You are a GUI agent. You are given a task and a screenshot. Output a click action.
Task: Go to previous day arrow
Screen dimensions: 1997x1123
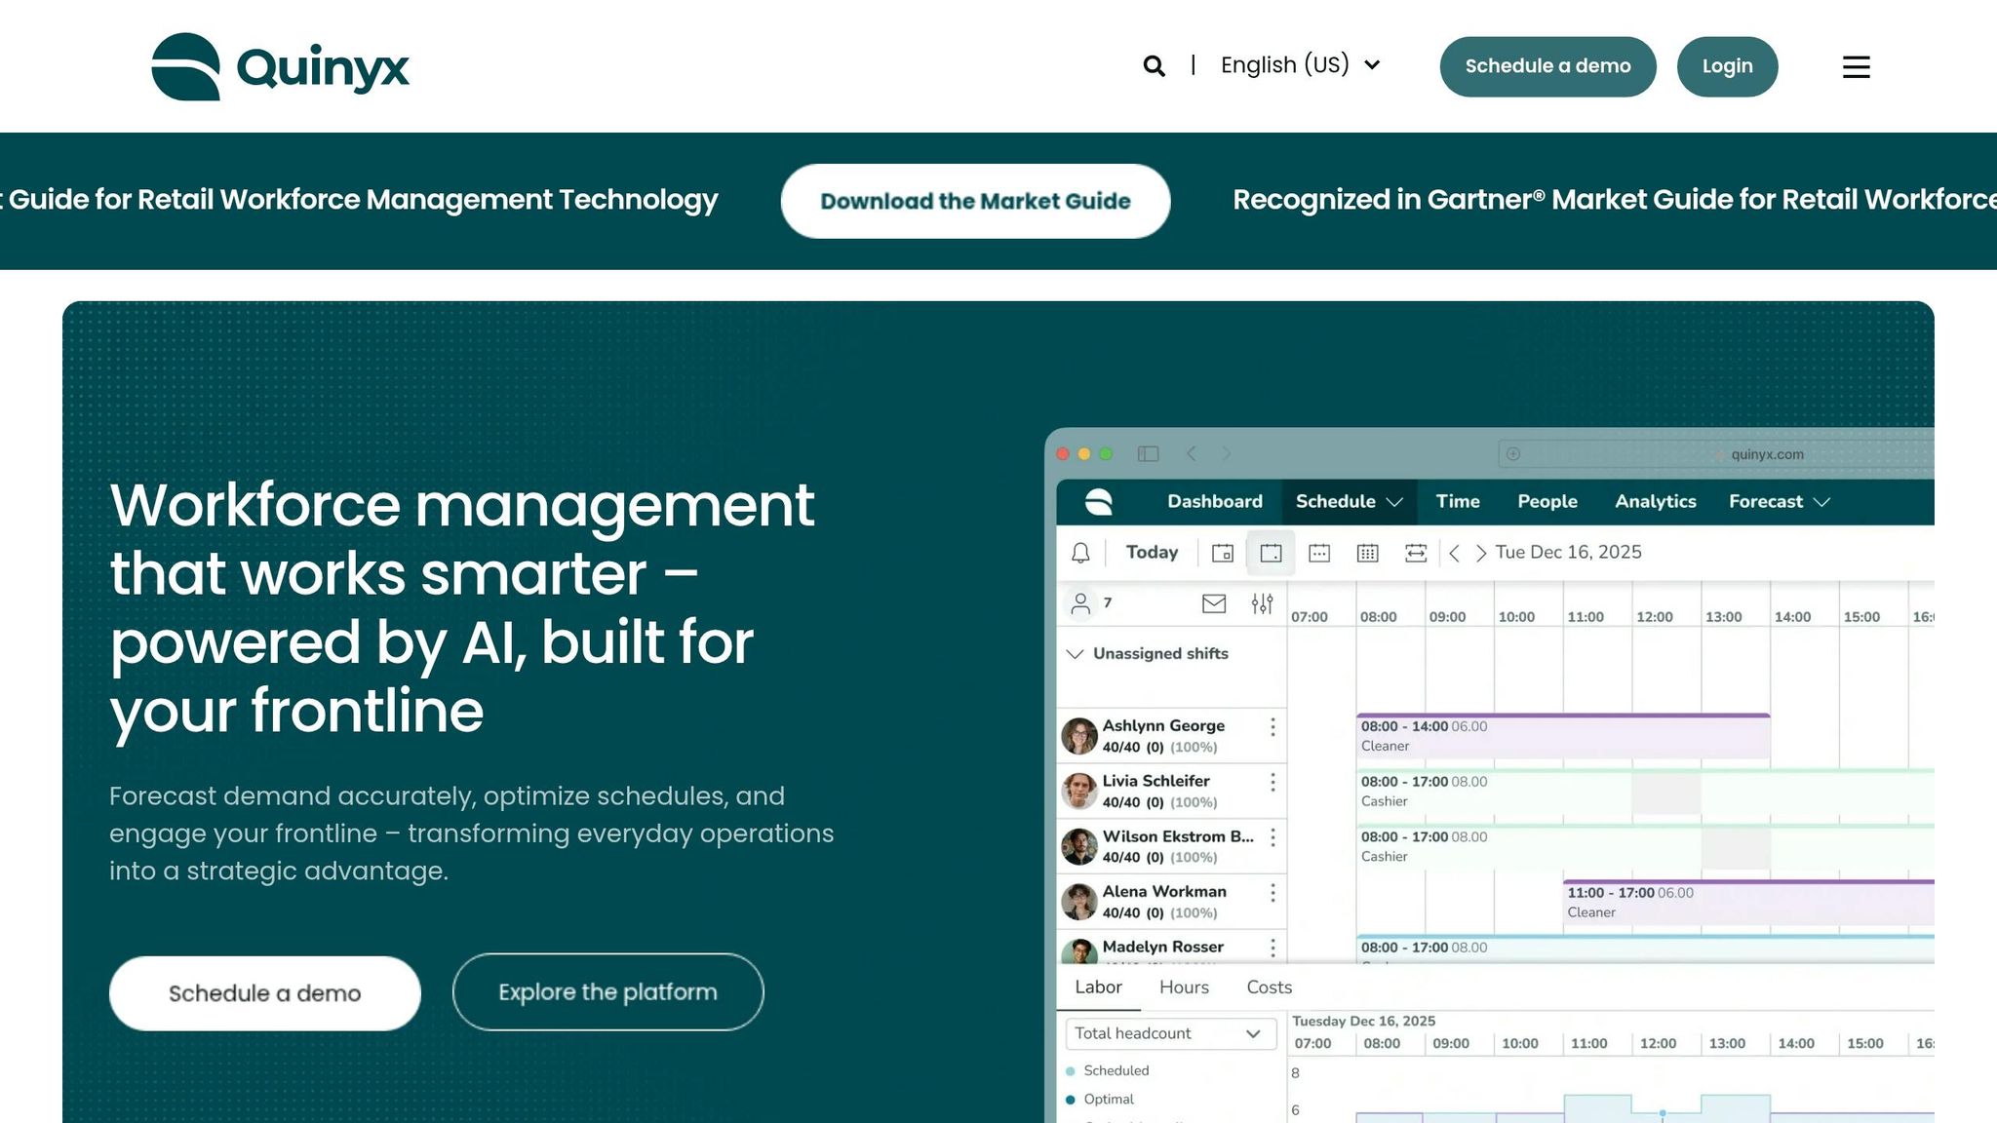1454,553
